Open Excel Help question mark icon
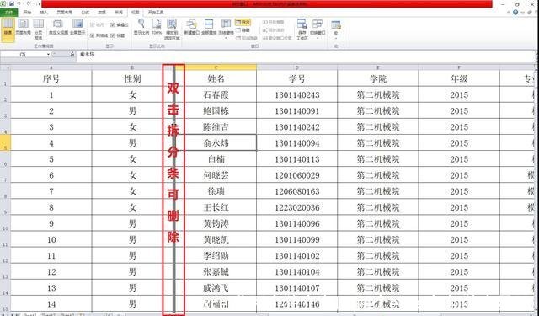Image resolution: width=539 pixels, height=316 pixels. [515, 13]
